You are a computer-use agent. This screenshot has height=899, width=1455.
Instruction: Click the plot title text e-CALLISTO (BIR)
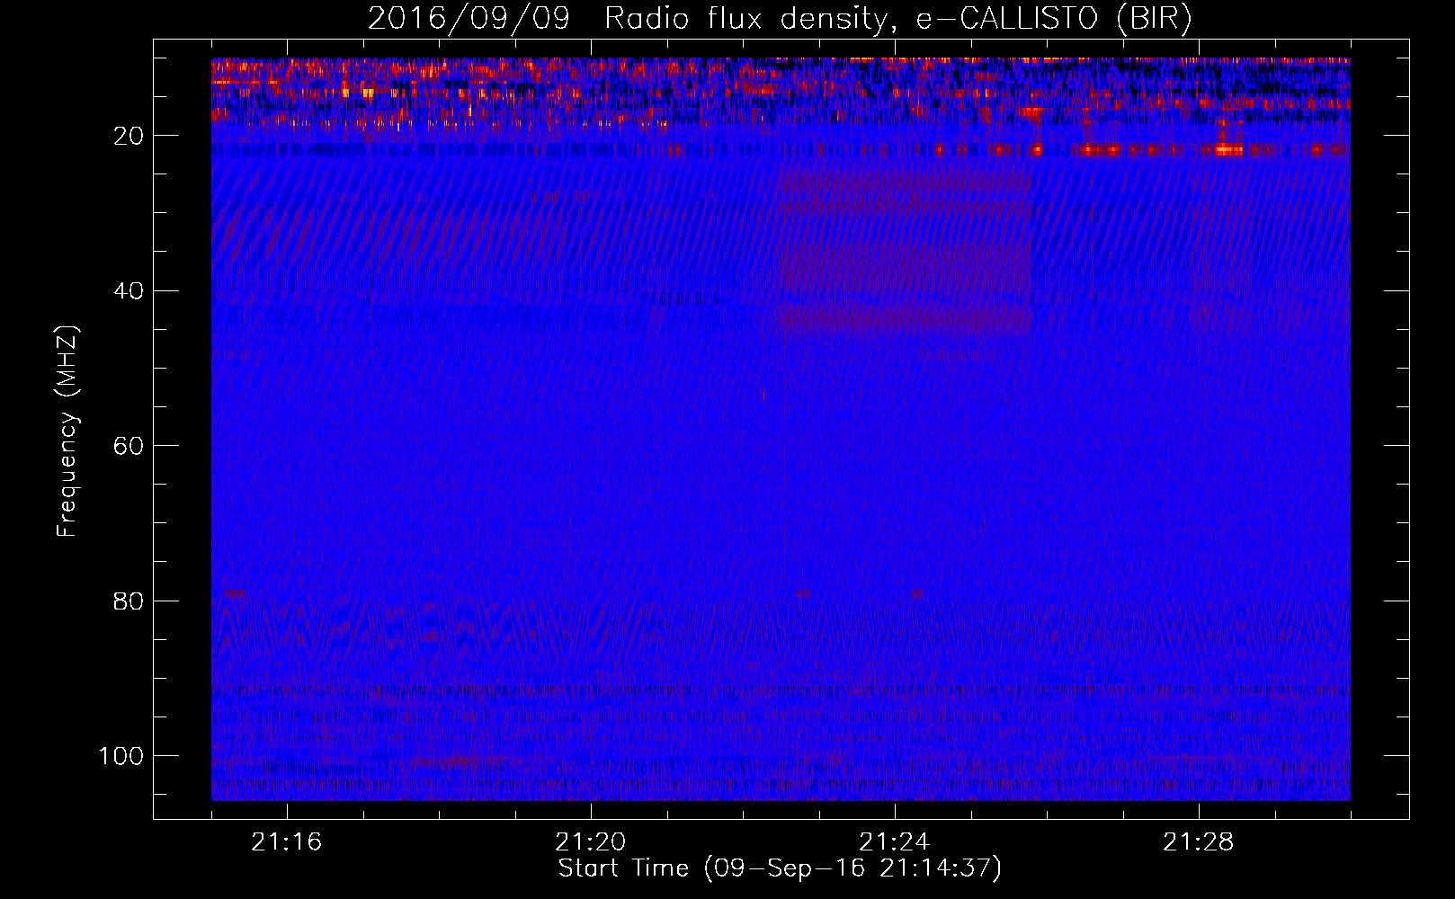point(1054,18)
